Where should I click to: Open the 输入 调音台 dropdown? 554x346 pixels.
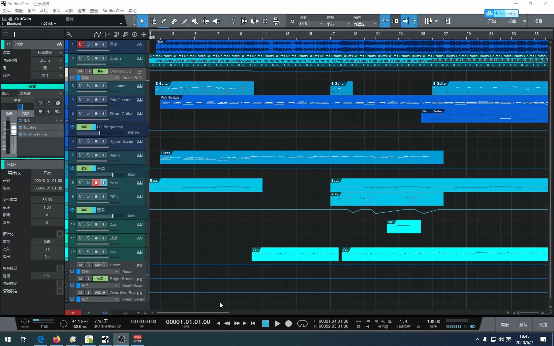click(41, 93)
